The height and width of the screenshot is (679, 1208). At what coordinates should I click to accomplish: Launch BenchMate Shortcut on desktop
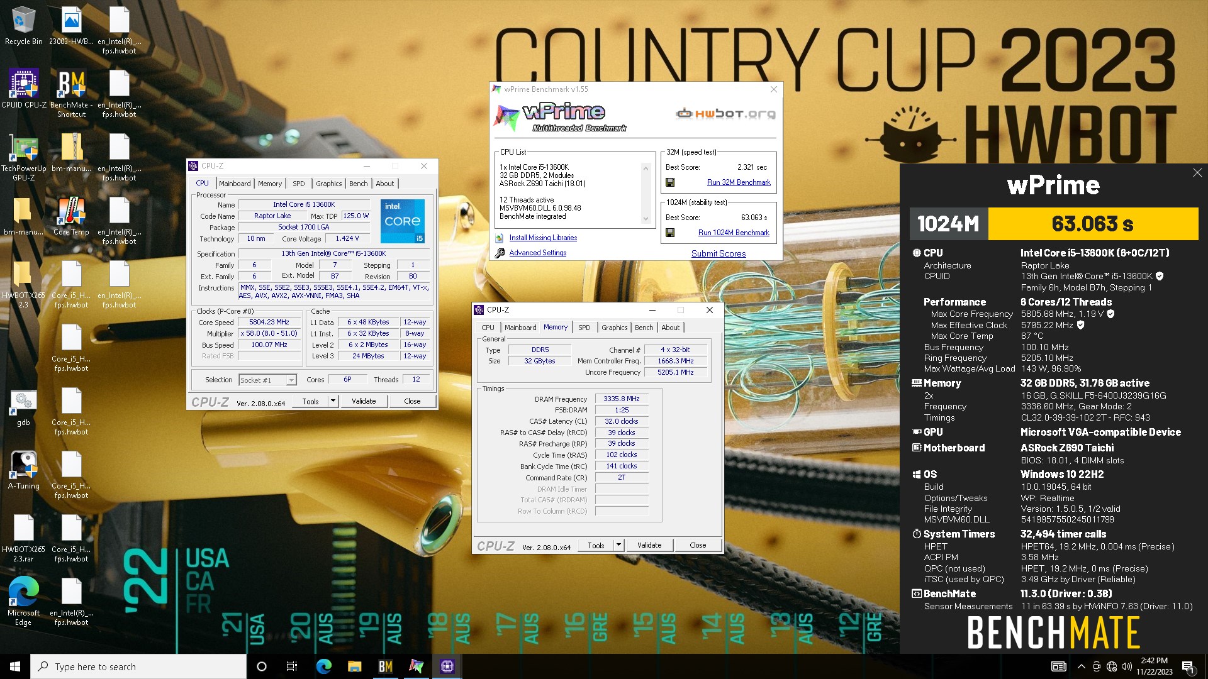(71, 94)
